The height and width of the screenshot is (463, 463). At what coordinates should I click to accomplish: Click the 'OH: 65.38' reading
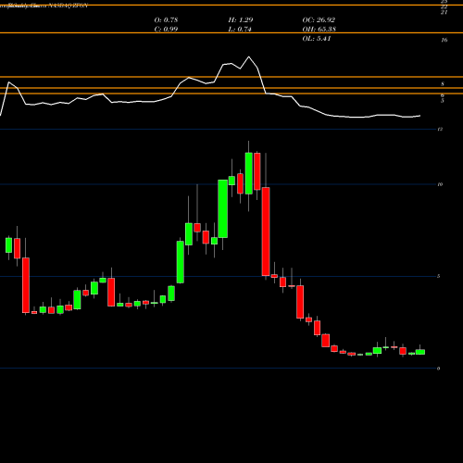pos(319,29)
